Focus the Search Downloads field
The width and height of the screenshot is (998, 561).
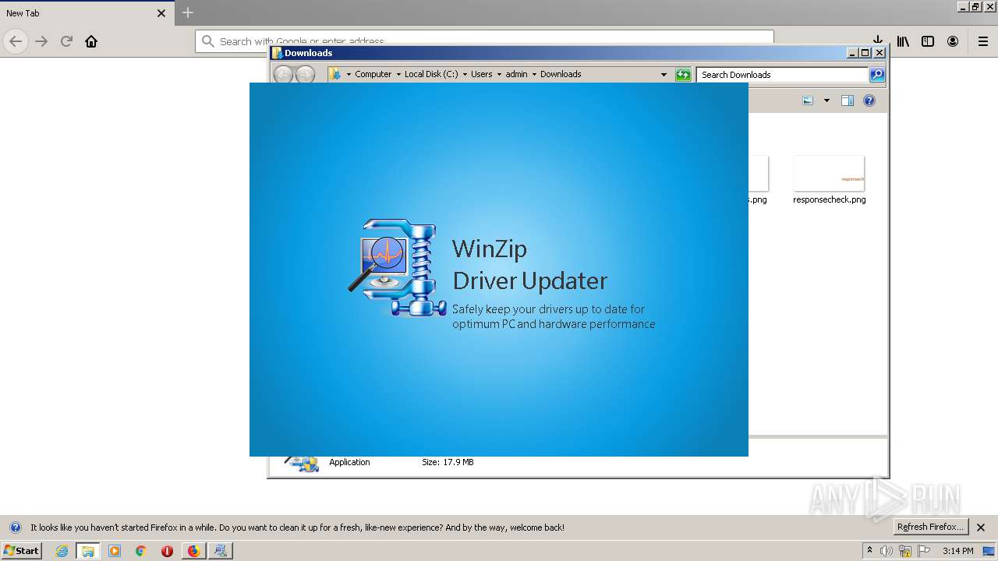click(782, 75)
